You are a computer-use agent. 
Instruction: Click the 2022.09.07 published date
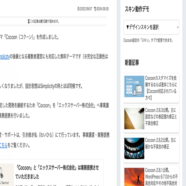(86, 9)
